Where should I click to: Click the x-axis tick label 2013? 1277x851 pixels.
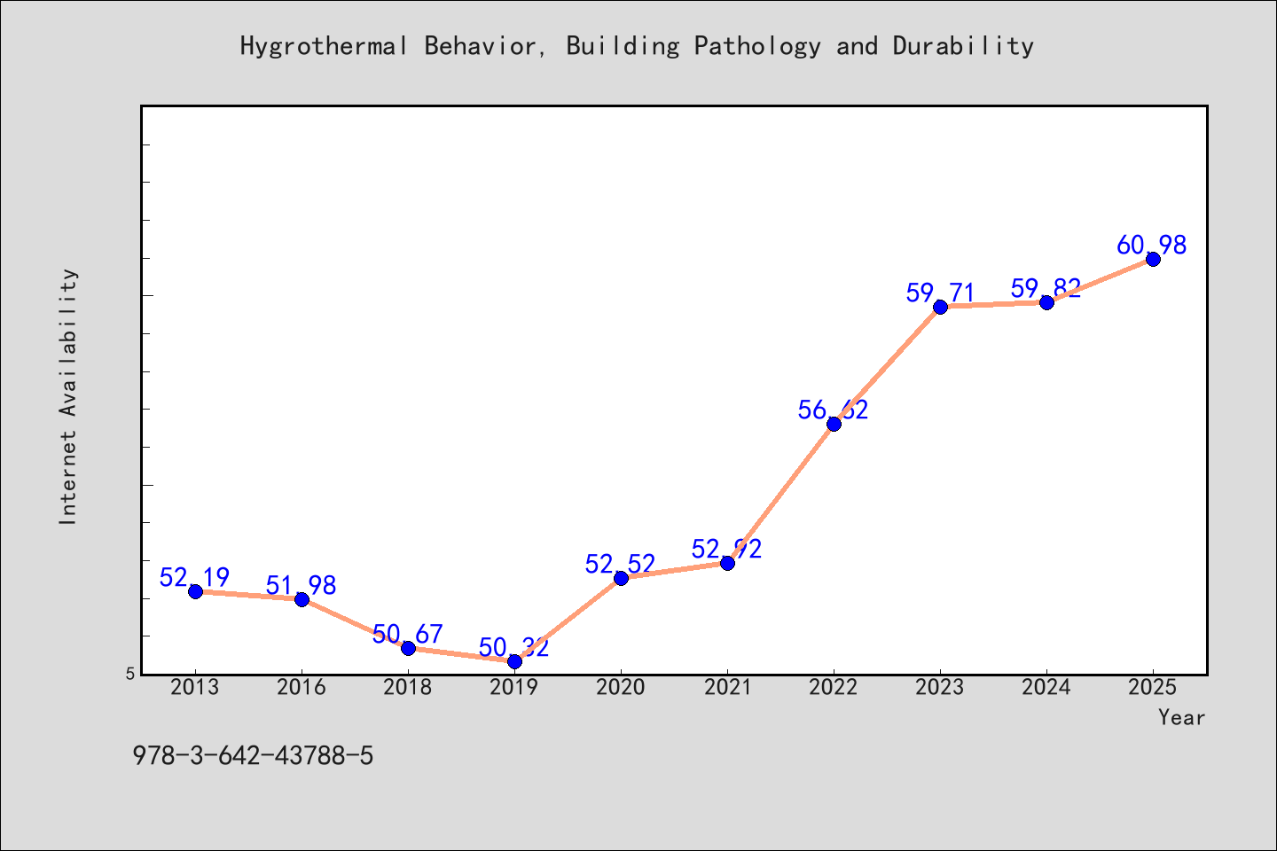pos(195,687)
